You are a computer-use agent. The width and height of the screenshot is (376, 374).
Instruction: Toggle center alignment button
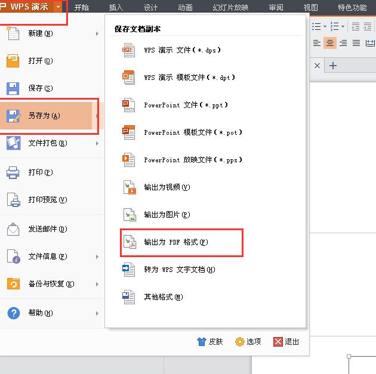coord(330,43)
